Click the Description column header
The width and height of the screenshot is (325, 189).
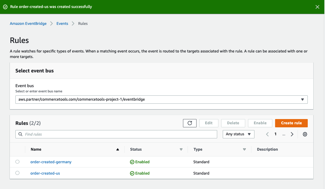(x=267, y=149)
